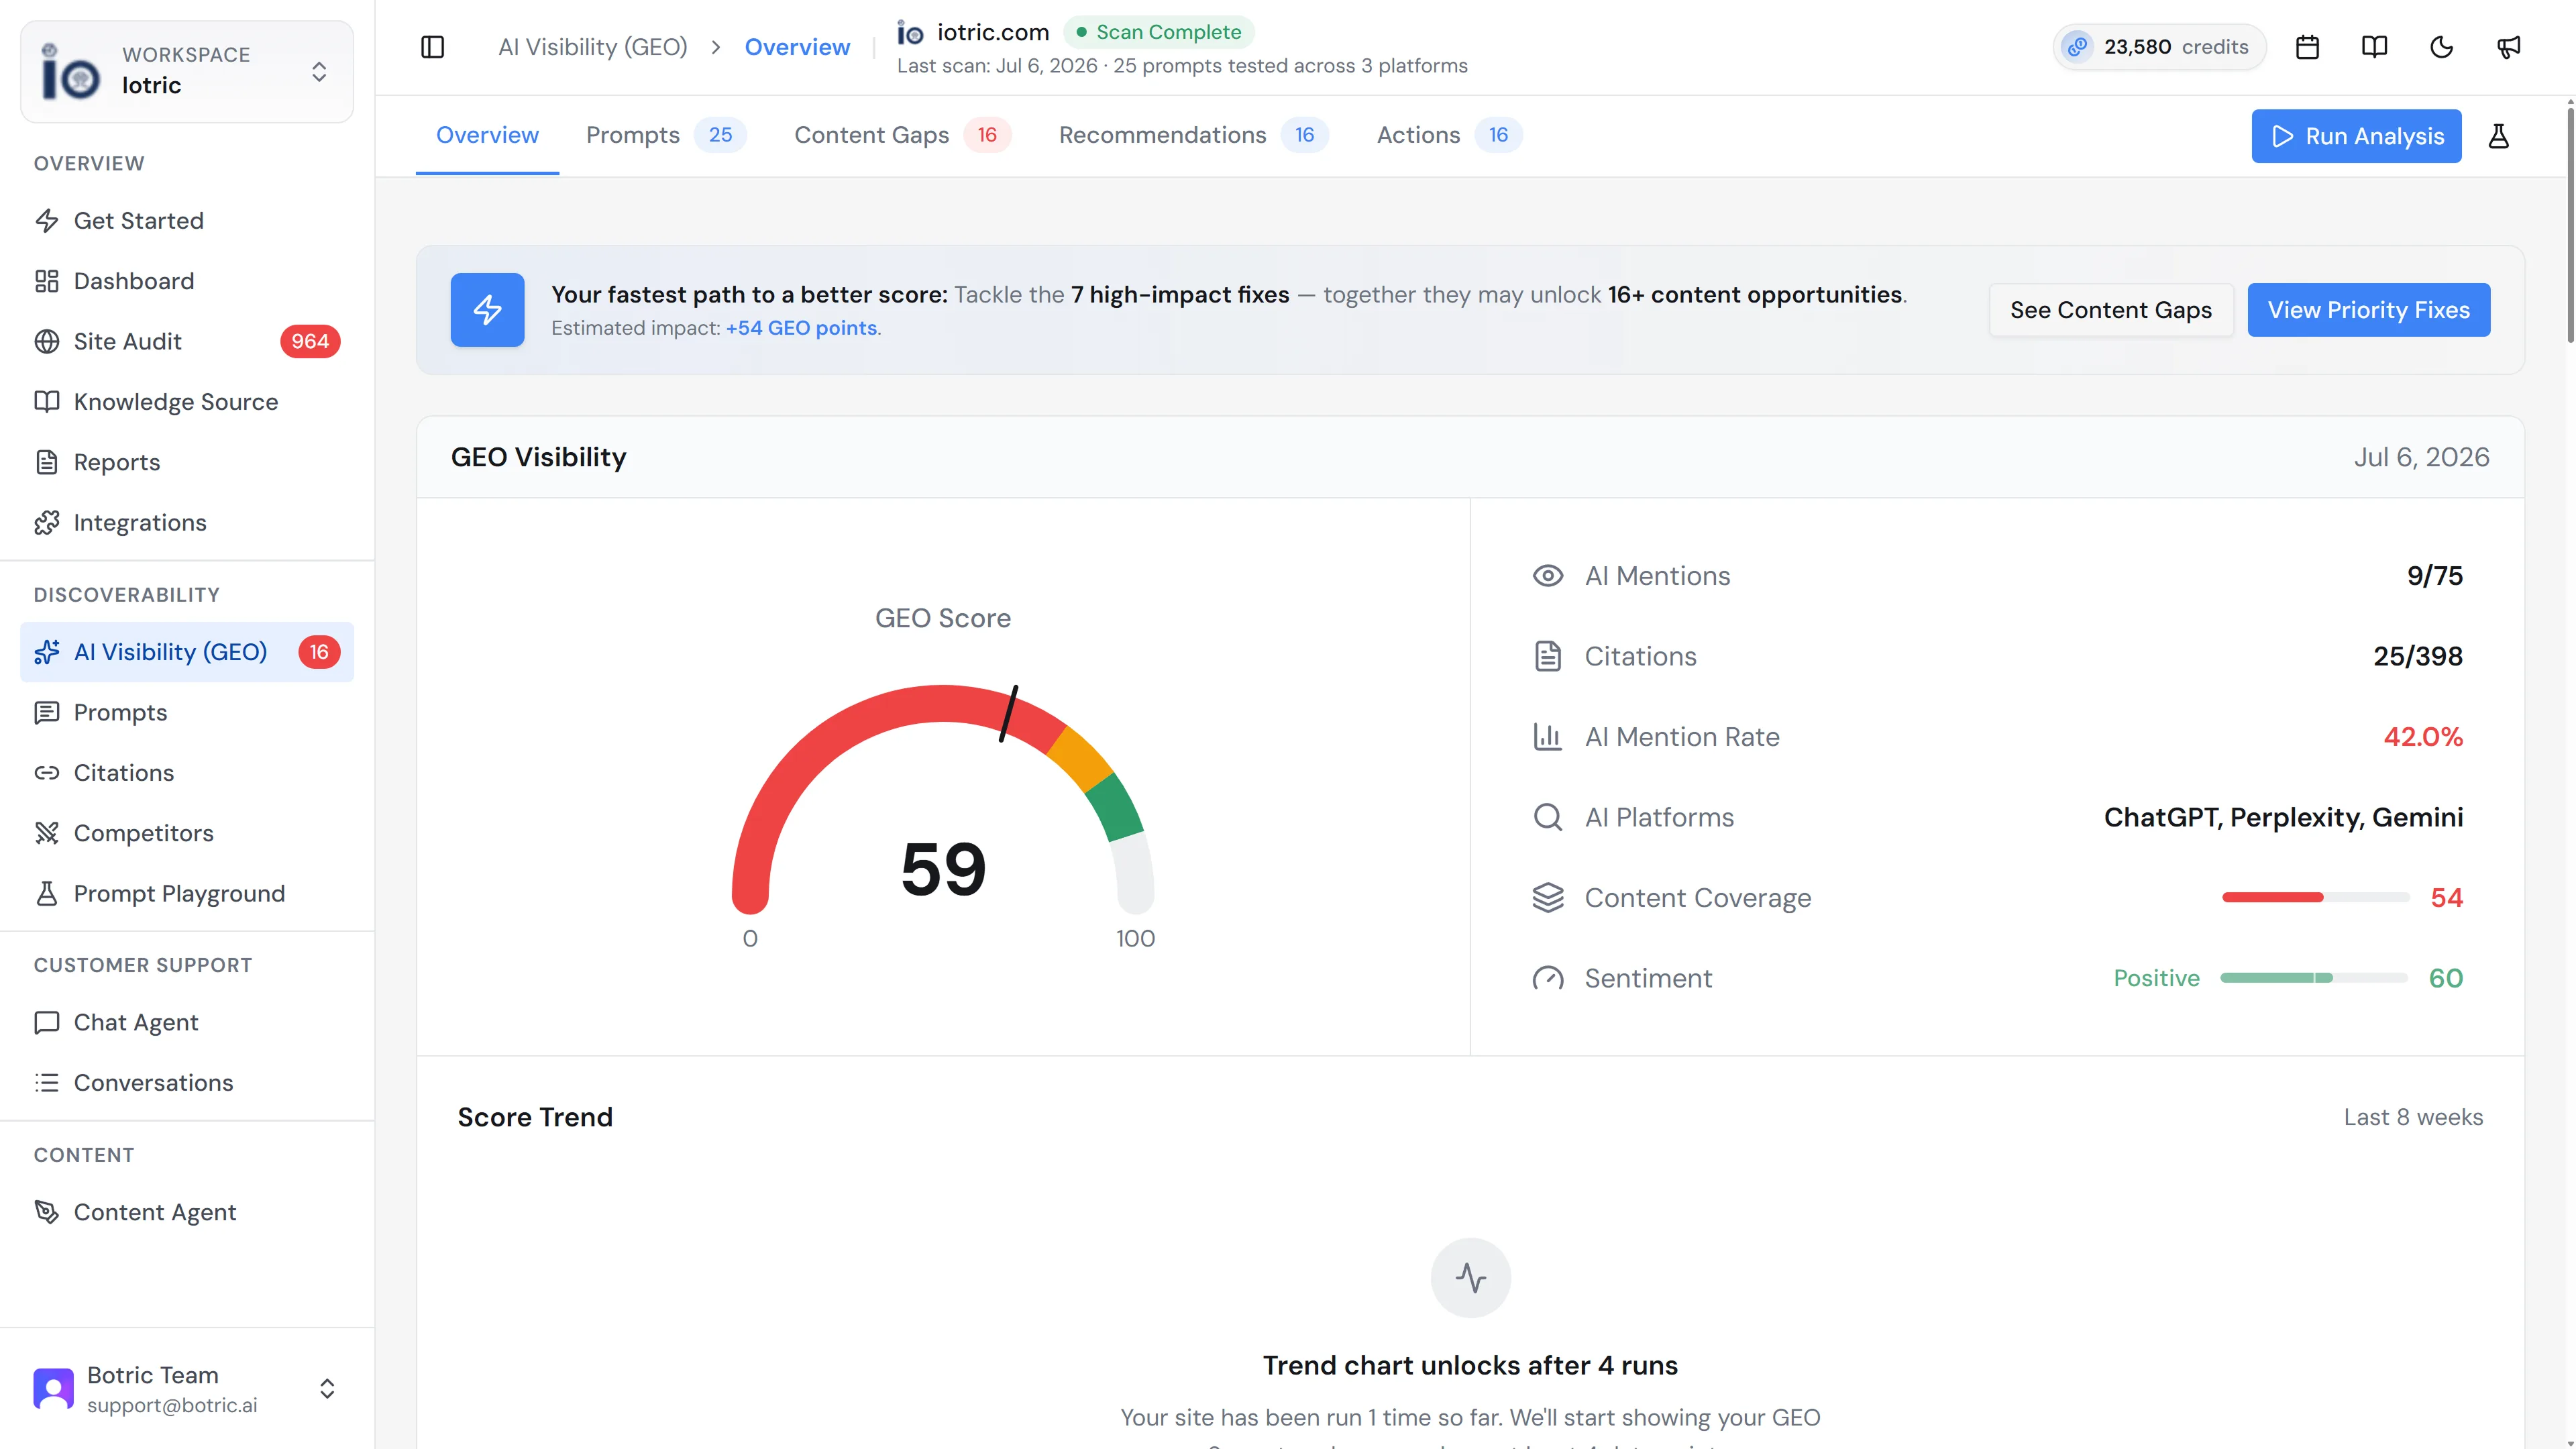Click the Scan Complete status badge
Screen dimensions: 2576x1449
pyautogui.click(x=1159, y=32)
